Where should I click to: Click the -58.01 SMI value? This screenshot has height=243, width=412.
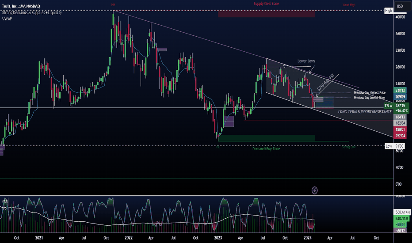pyautogui.click(x=400, y=224)
